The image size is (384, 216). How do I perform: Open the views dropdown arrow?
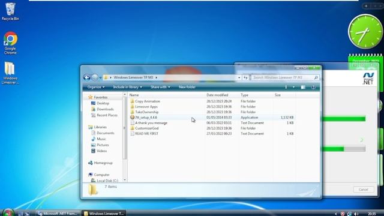(x=293, y=87)
